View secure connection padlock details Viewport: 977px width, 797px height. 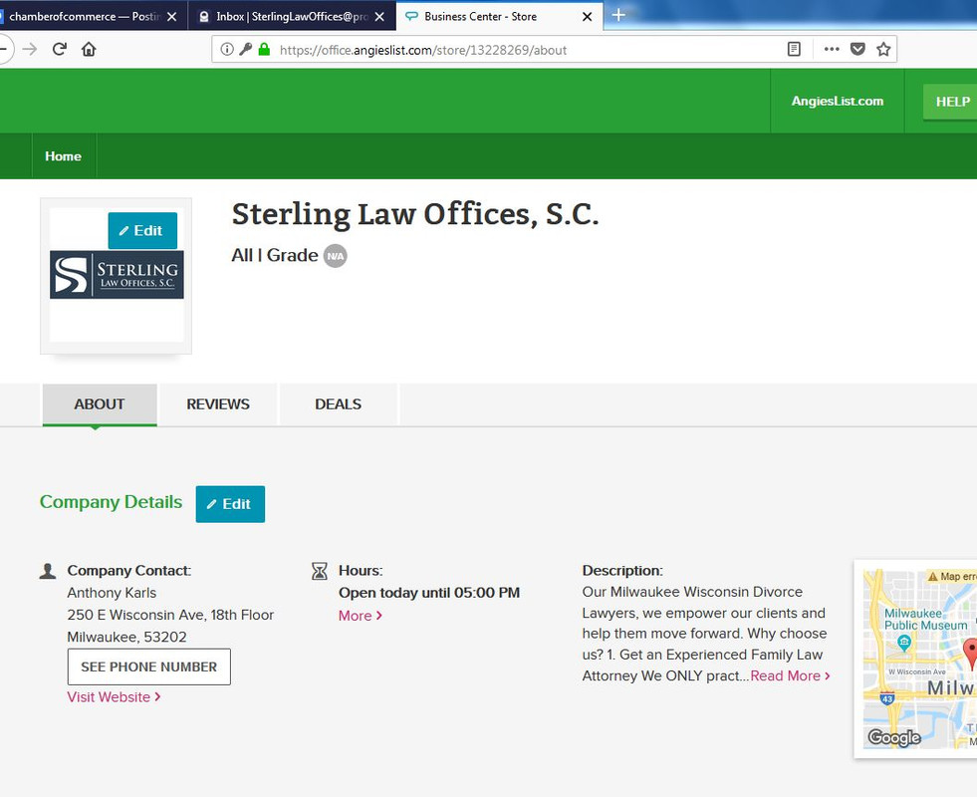point(264,49)
